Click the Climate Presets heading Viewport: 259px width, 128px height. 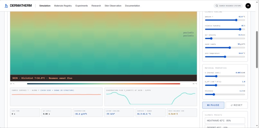(x=213, y=115)
